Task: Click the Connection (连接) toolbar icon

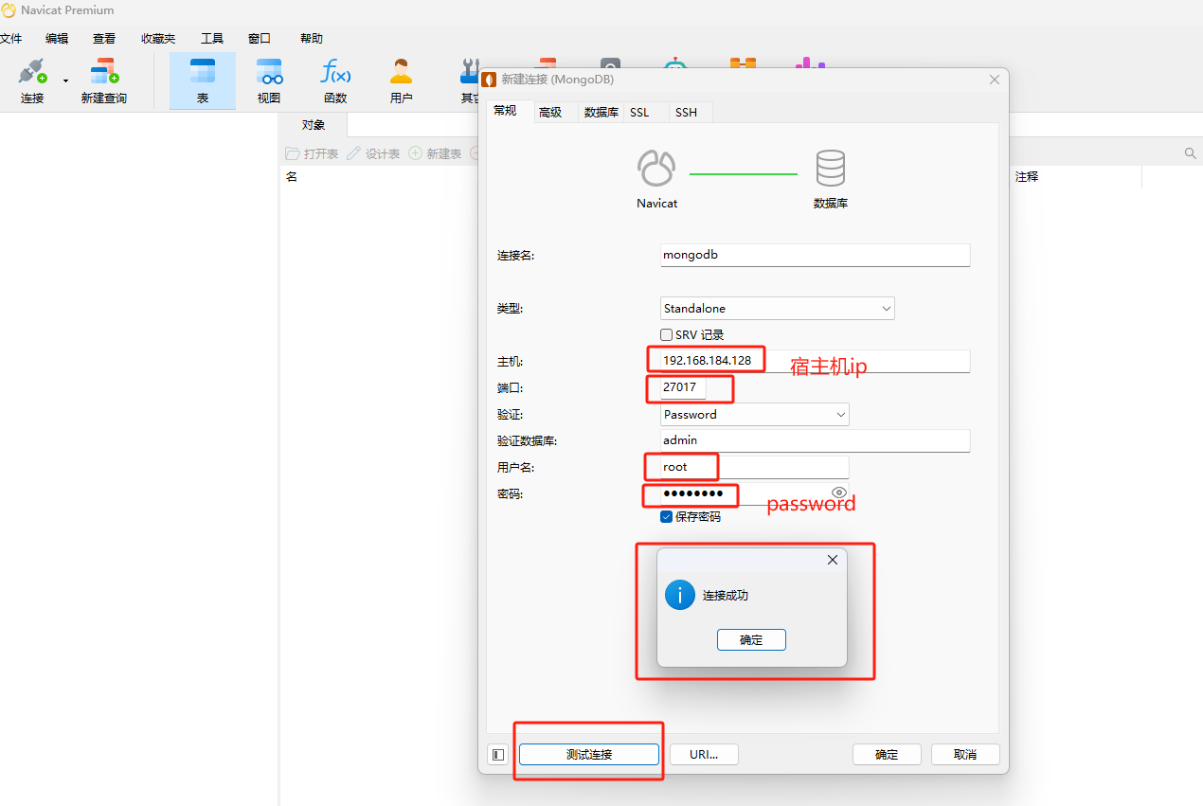Action: coord(32,81)
